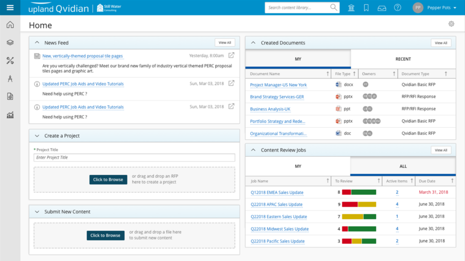This screenshot has width=465, height=261.
Task: Open the Pepper Pots user dropdown
Action: click(434, 8)
